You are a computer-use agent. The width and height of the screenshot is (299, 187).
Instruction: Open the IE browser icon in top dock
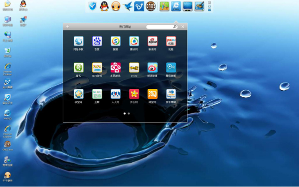pyautogui.click(x=176, y=6)
